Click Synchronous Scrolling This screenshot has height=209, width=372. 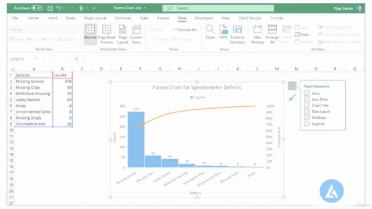pyautogui.click(x=338, y=35)
